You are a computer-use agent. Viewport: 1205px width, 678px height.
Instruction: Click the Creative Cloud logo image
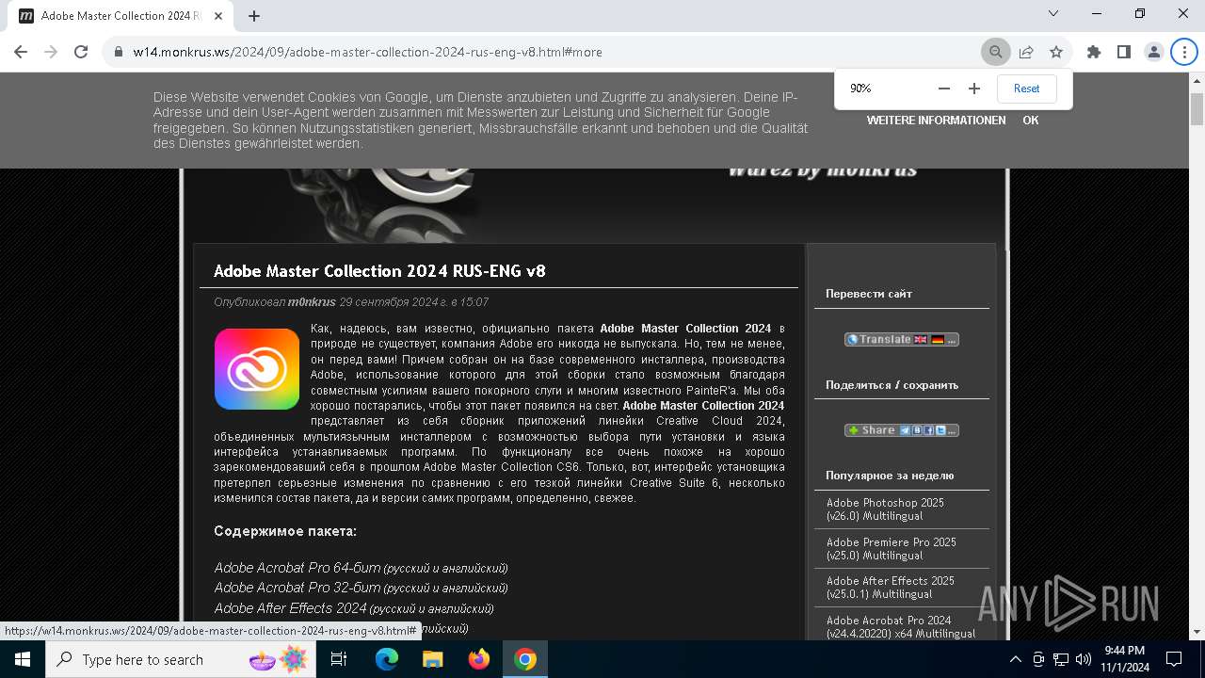coord(257,369)
